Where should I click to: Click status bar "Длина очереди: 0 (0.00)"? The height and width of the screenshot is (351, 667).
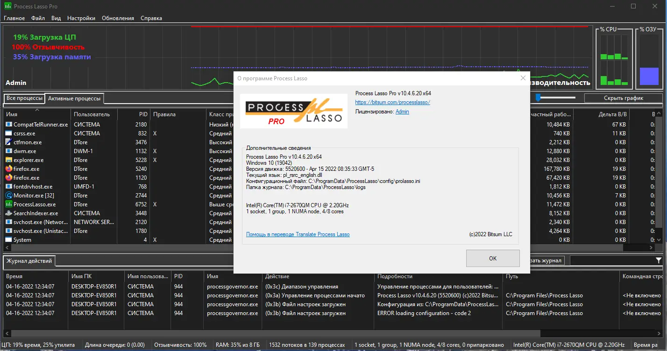coord(115,345)
